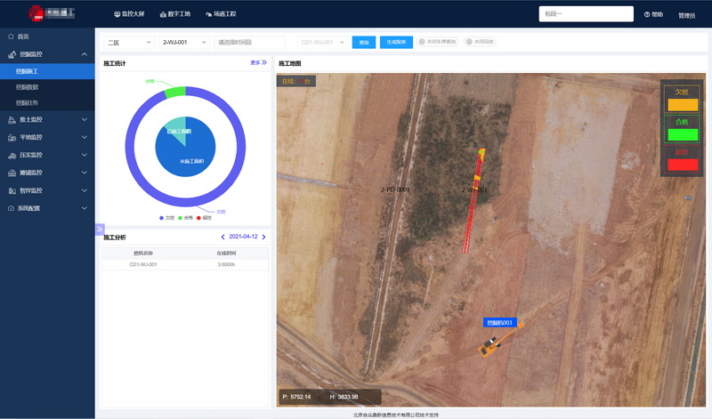Viewport: 712px width, 419px height.
Task: Open the 2-WJ-001 device dropdown
Action: pos(184,43)
